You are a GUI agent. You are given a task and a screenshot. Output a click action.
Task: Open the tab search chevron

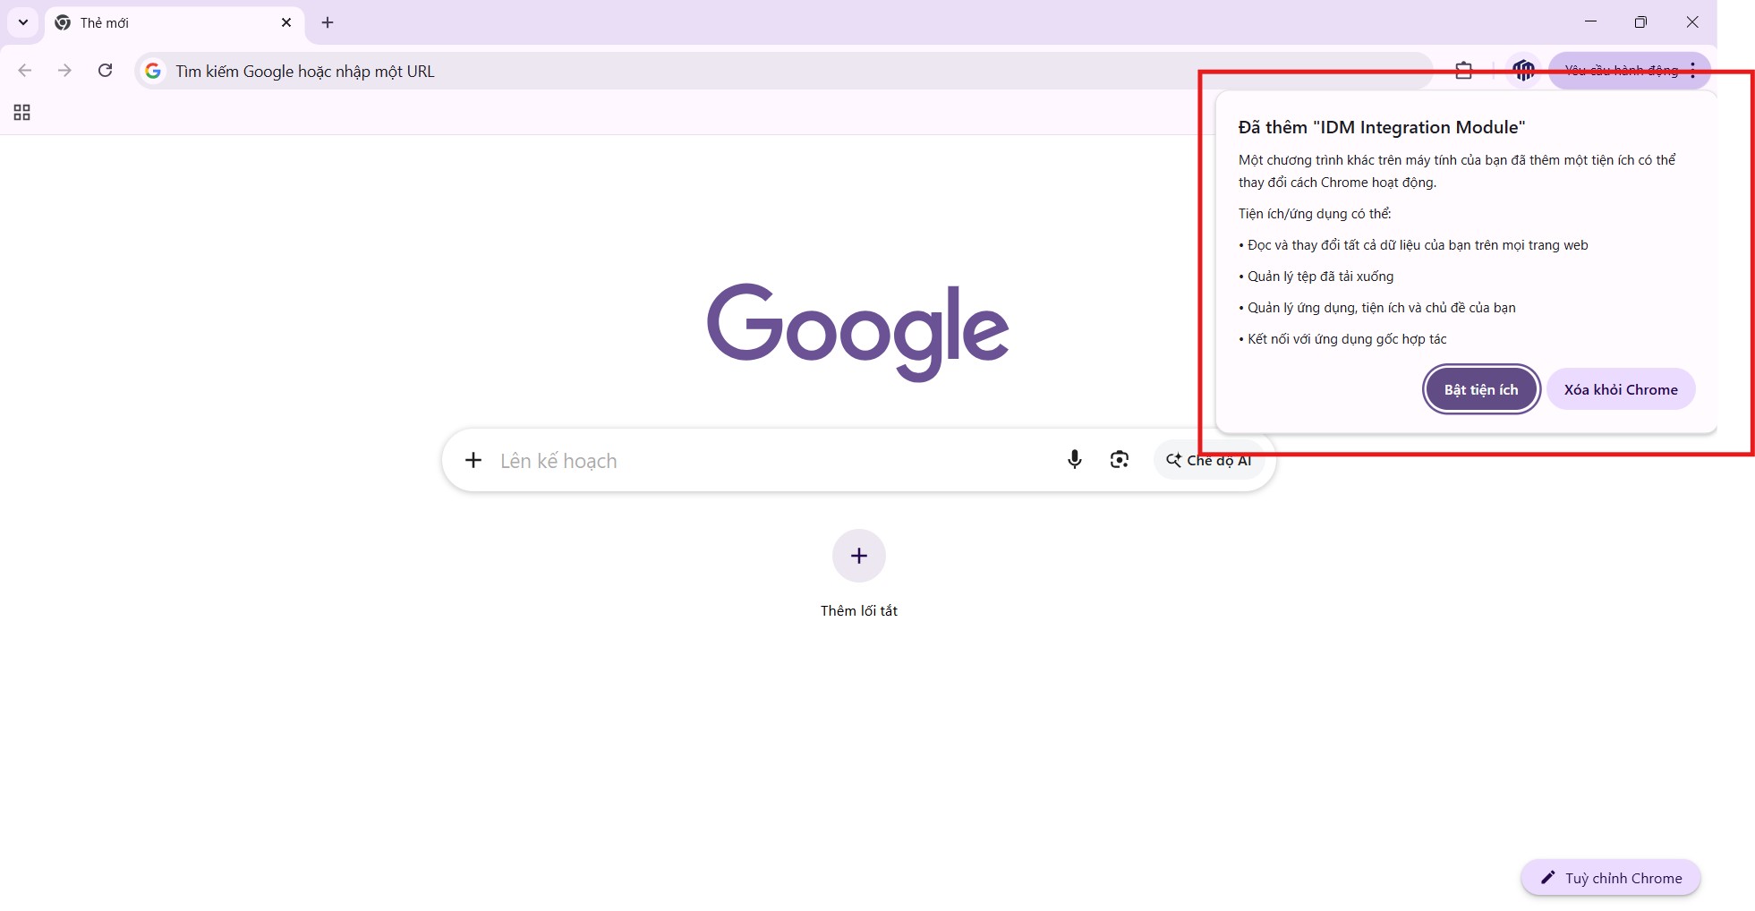click(x=22, y=22)
